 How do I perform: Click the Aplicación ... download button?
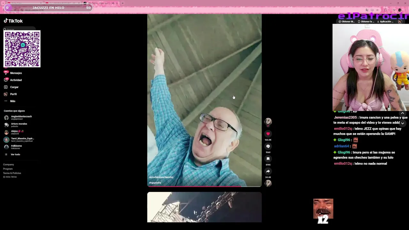(x=385, y=22)
